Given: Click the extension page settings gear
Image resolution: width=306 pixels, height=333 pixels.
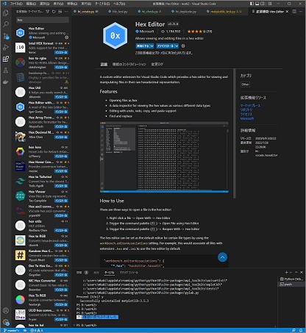Looking at the screenshot, I should [x=183, y=46].
